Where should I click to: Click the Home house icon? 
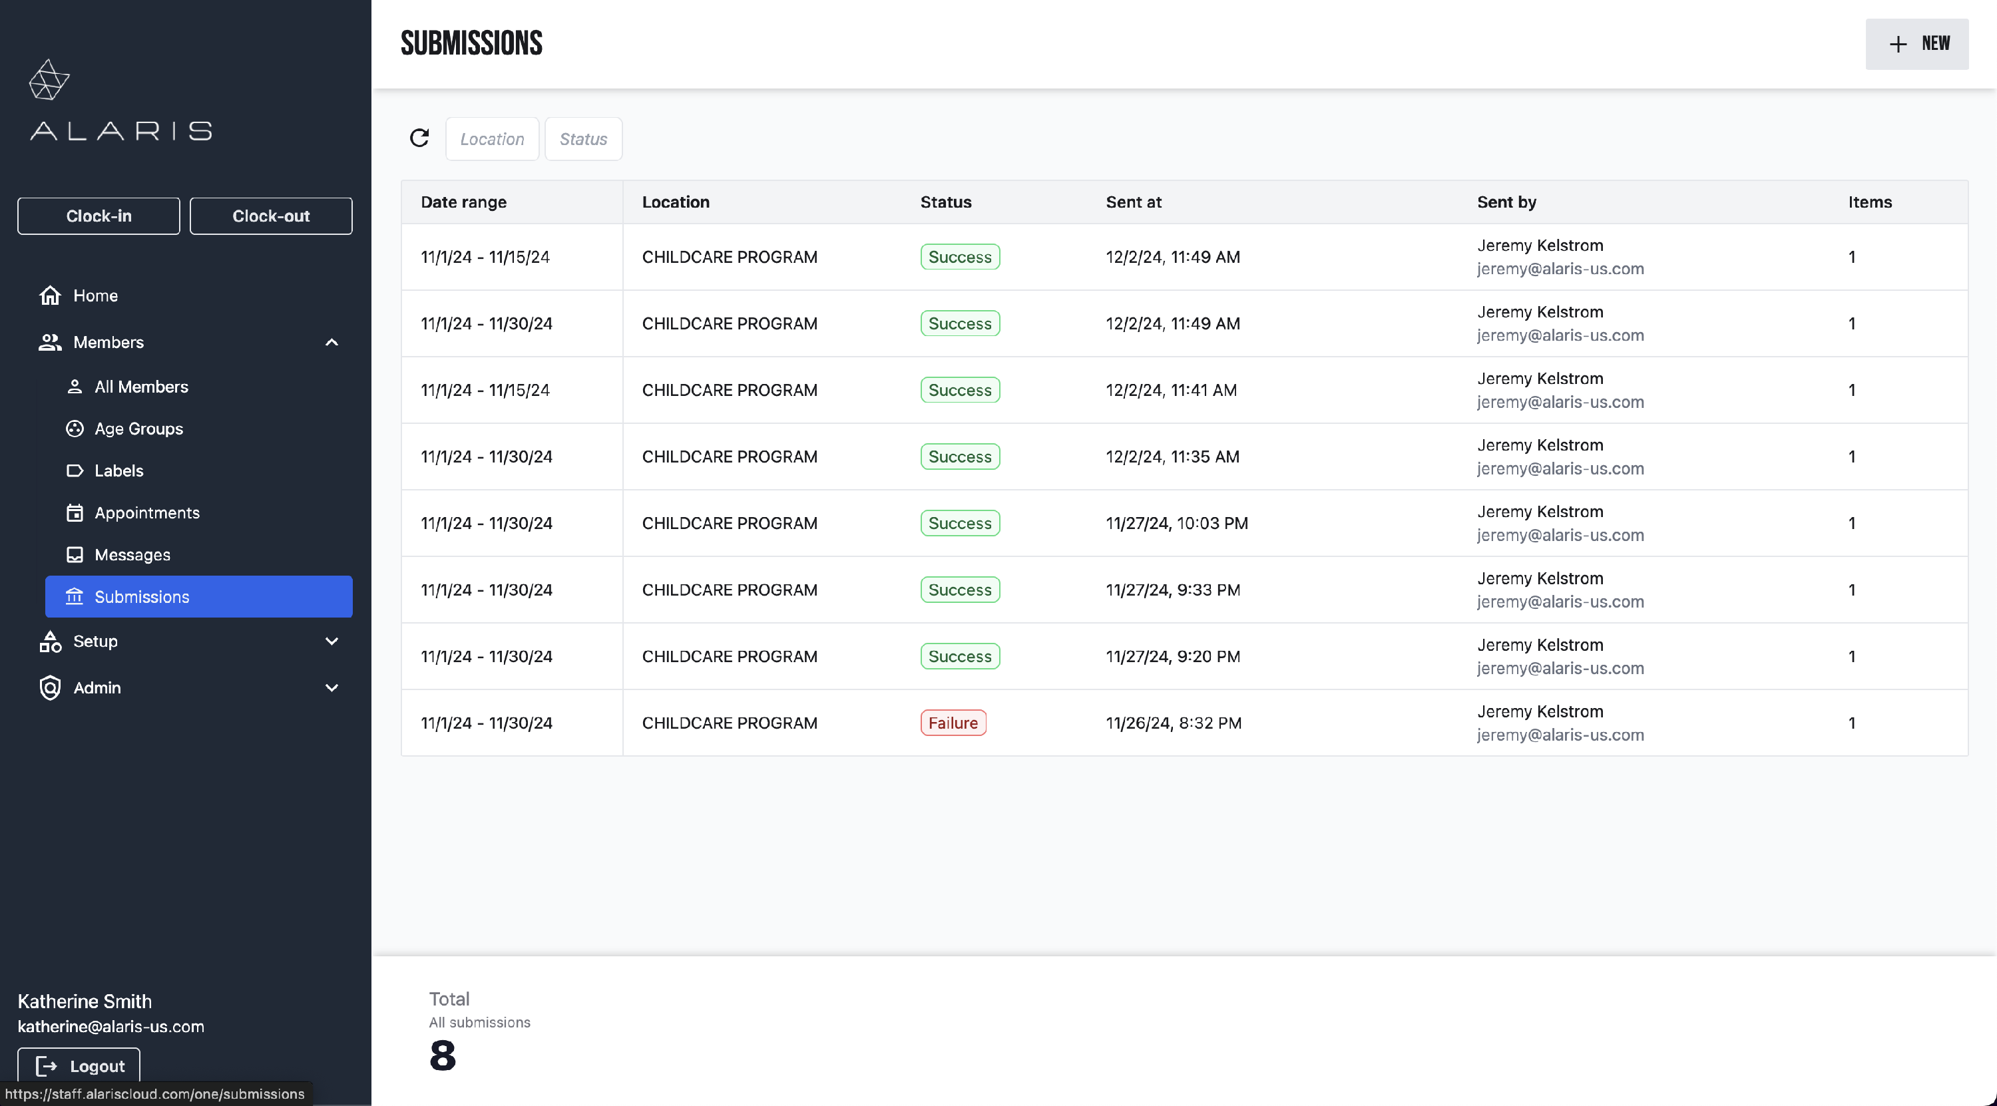[51, 295]
